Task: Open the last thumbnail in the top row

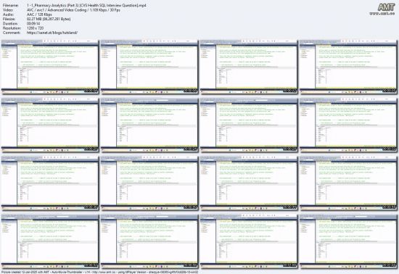Action: click(348, 67)
